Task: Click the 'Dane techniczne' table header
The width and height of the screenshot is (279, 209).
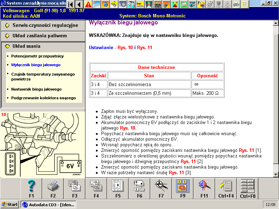Action: pyautogui.click(x=157, y=67)
